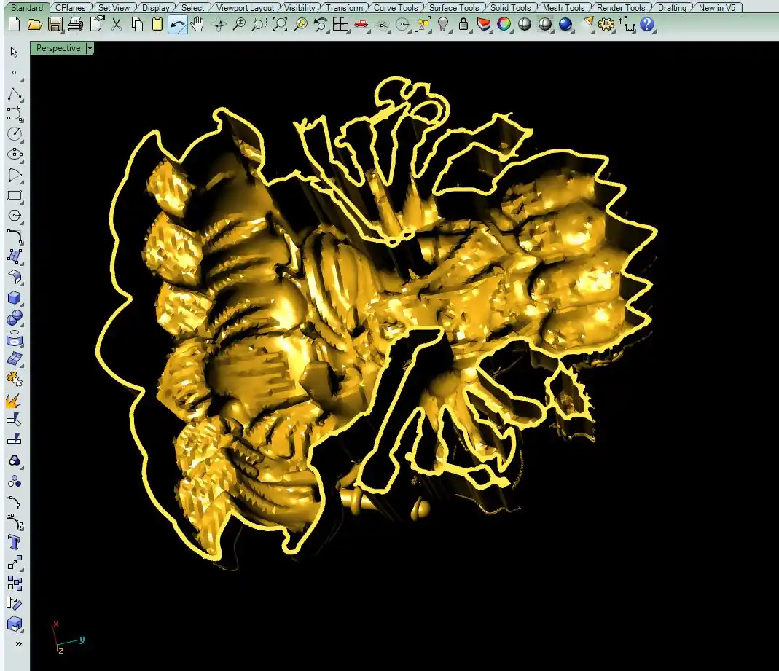This screenshot has width=779, height=671.
Task: Choose the Circle tool in sidebar
Action: [15, 134]
